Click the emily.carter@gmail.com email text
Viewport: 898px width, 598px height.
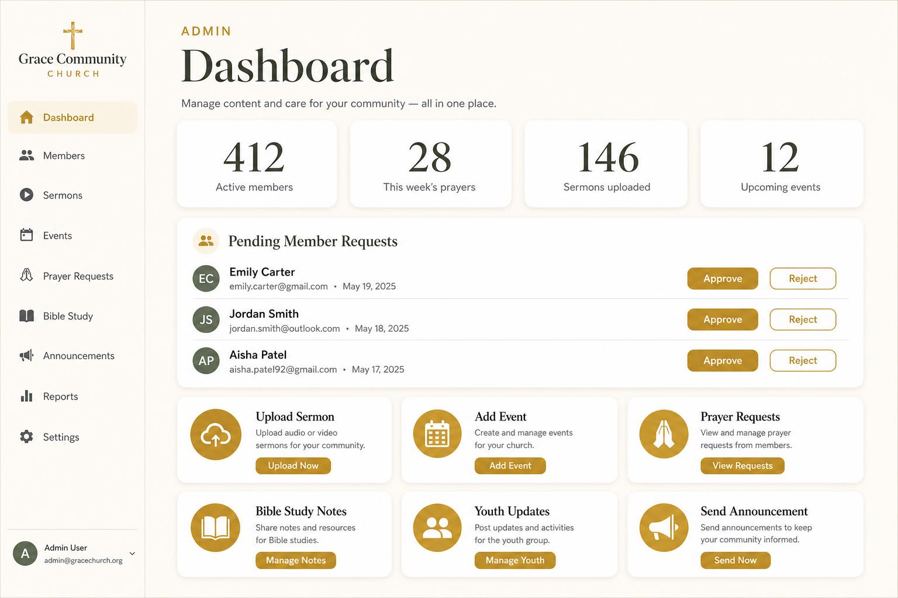(278, 286)
